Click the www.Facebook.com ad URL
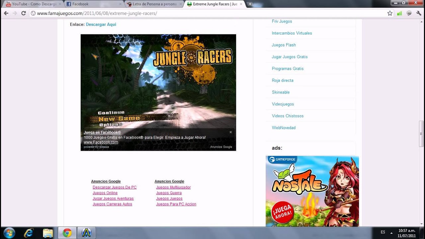 [101, 142]
